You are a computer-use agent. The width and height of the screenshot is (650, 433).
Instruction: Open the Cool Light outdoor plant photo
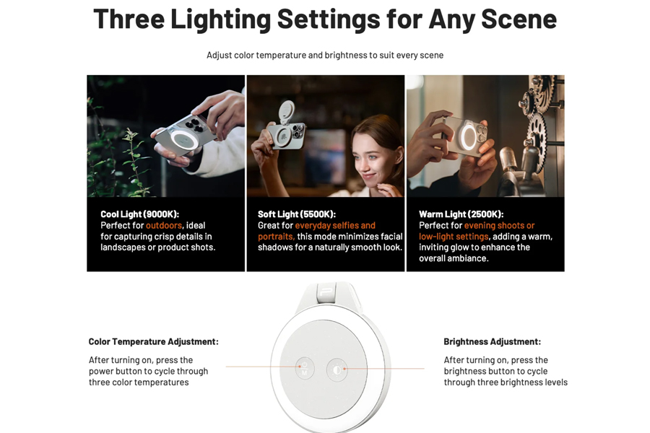coord(166,136)
